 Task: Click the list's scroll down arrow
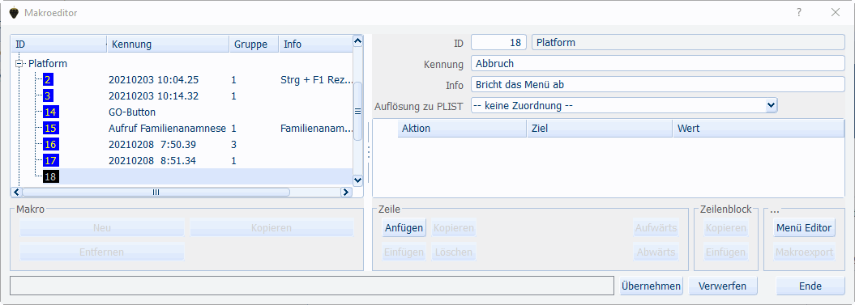358,180
